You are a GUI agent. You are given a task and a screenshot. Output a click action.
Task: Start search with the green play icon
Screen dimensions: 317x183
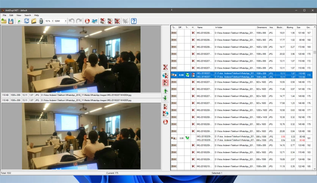tap(19, 21)
